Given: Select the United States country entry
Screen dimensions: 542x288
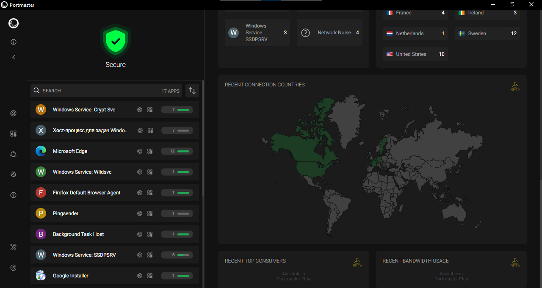Looking at the screenshot, I should (x=415, y=54).
